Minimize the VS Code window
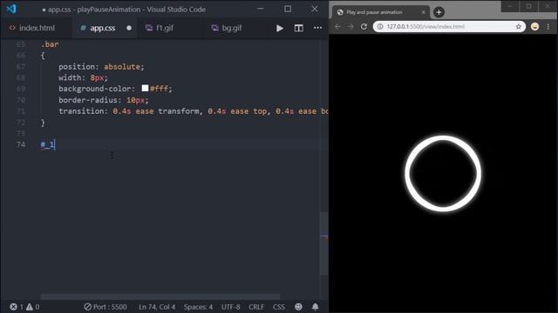 point(260,9)
